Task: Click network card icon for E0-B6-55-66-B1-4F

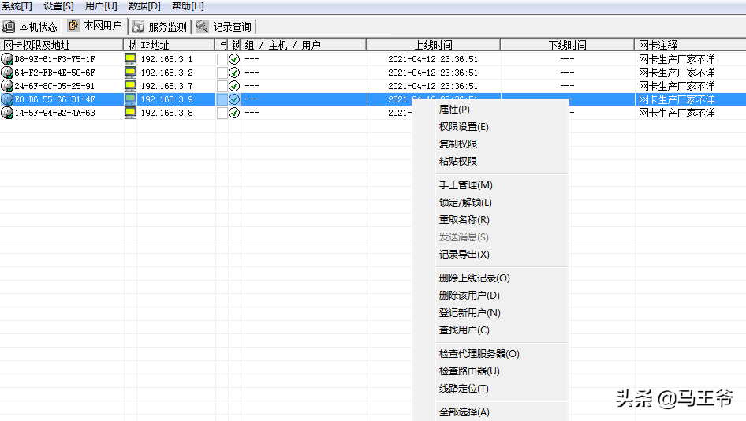Action: click(7, 99)
